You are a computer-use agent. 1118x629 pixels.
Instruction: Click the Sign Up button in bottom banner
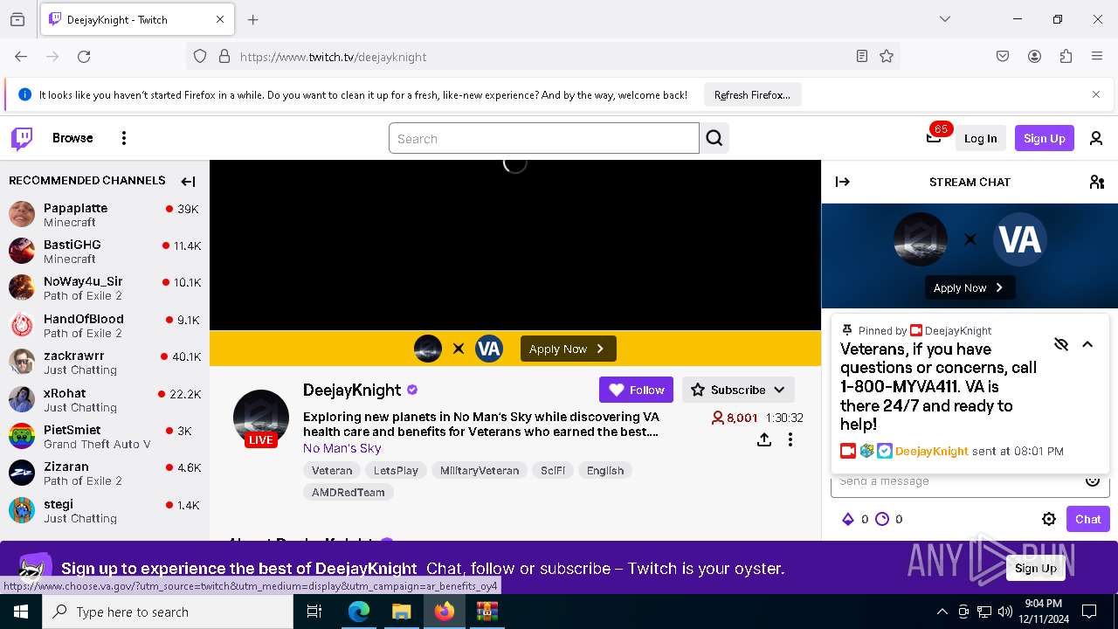1036,568
